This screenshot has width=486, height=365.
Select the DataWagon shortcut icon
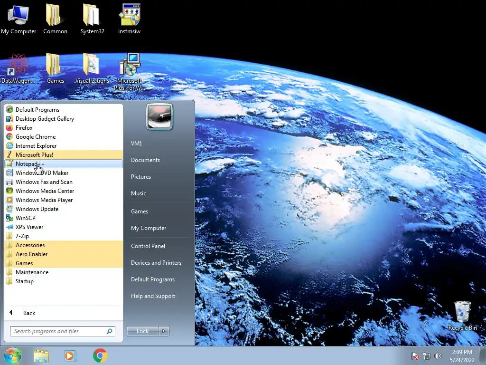click(19, 69)
